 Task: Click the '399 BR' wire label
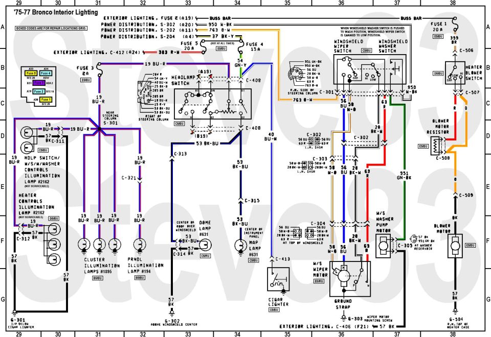click(454, 40)
